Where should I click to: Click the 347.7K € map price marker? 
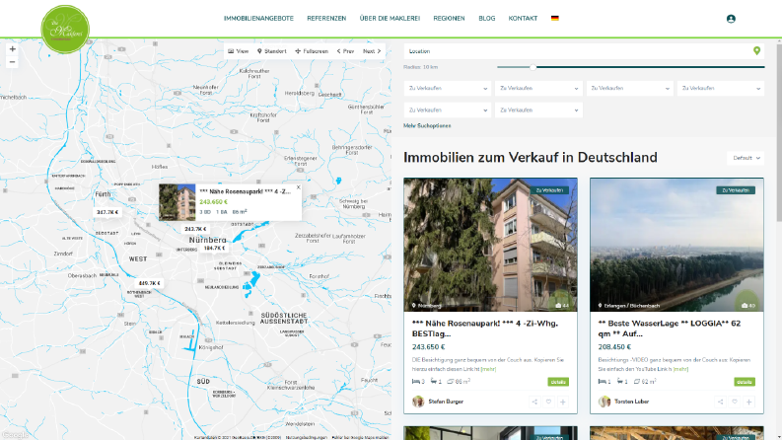click(107, 212)
